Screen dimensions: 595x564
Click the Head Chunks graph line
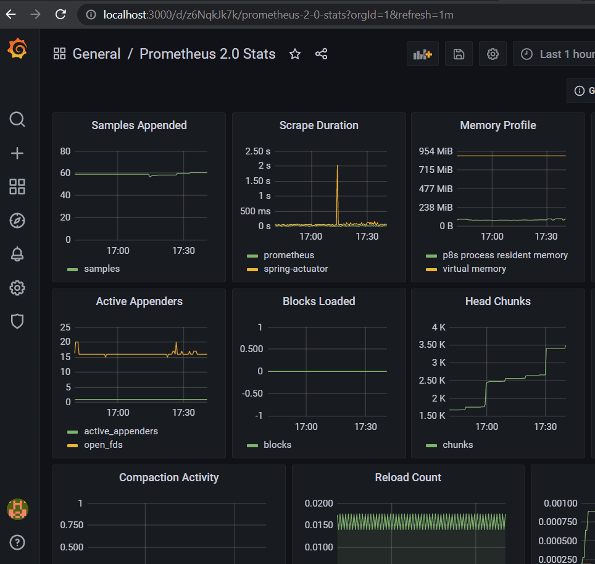[507, 378]
